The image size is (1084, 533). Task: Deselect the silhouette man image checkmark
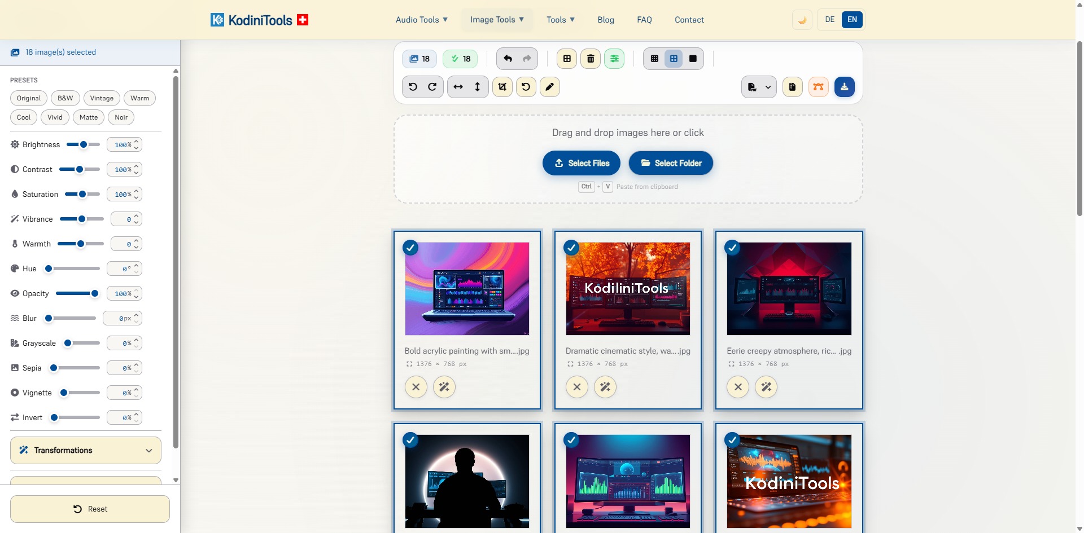(410, 439)
